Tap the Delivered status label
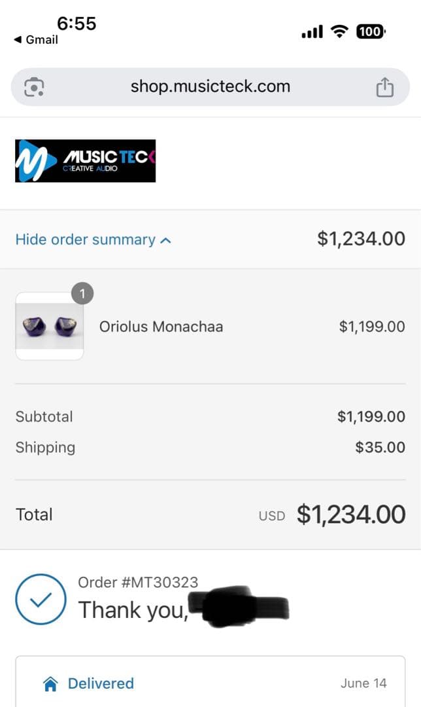 pos(101,683)
